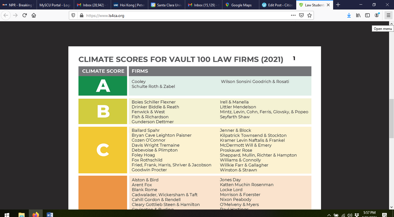Toggle the Firefox sidebar view
Image resolution: width=394 pixels, height=217 pixels.
pos(367,16)
